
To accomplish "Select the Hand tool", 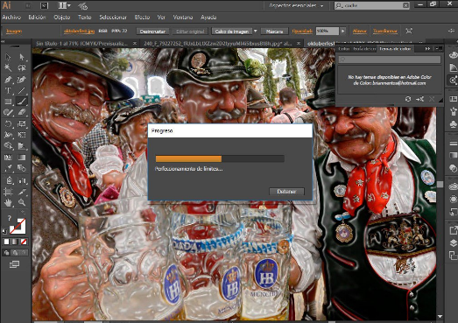I will [8, 202].
